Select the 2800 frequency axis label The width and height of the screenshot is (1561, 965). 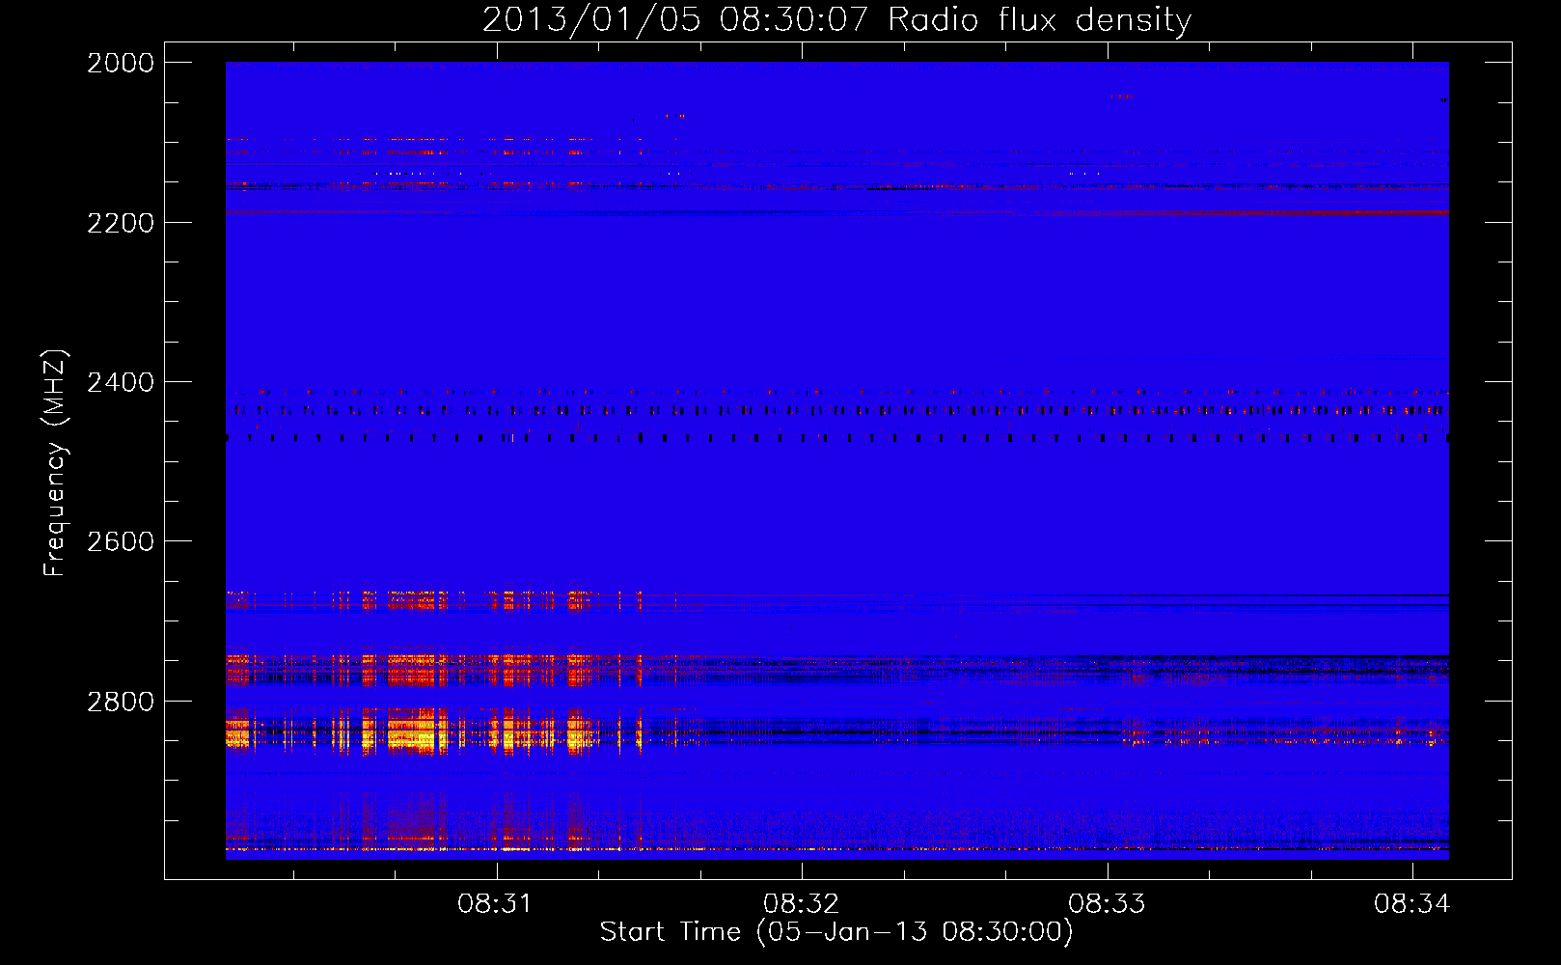(x=121, y=702)
